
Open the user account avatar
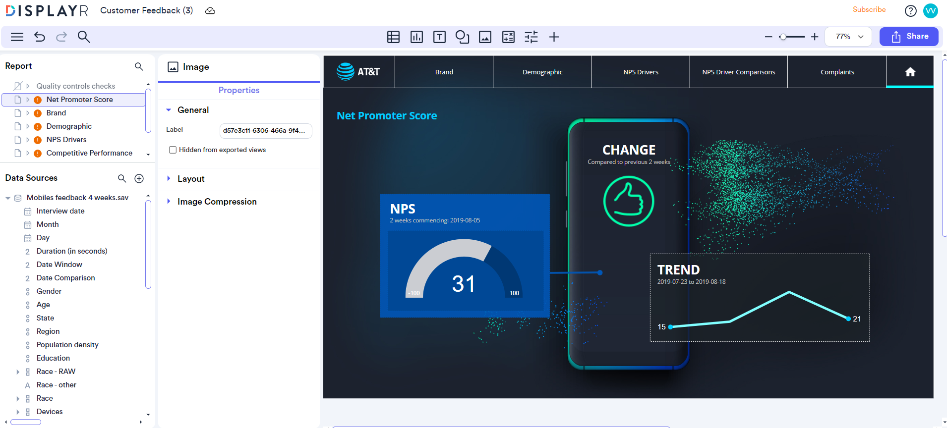931,11
